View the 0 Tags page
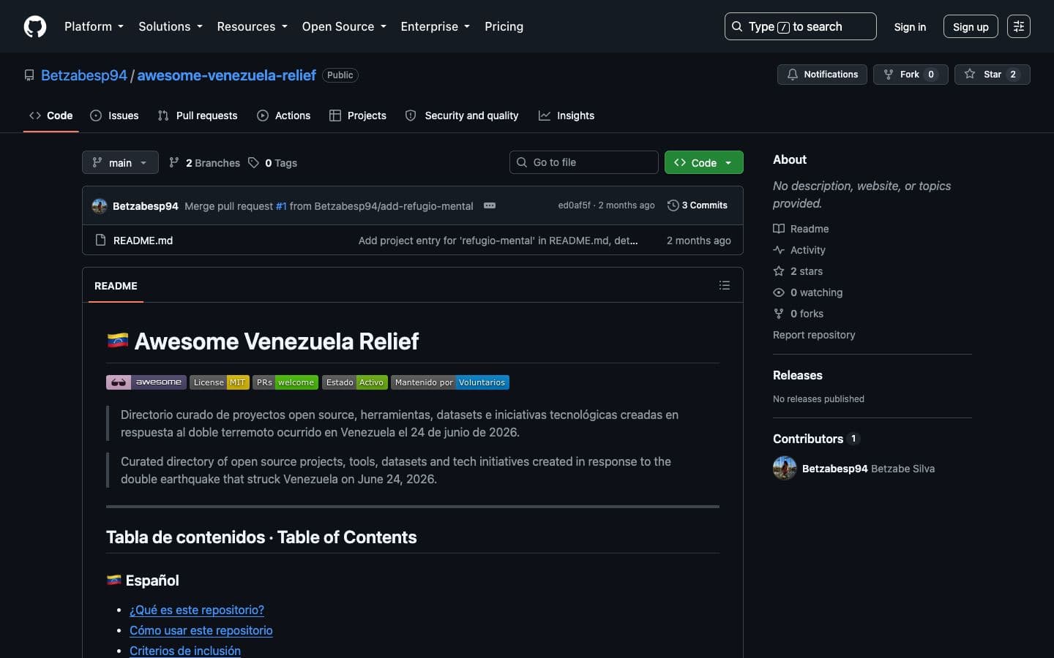Screen dimensions: 1054x658 (272, 163)
